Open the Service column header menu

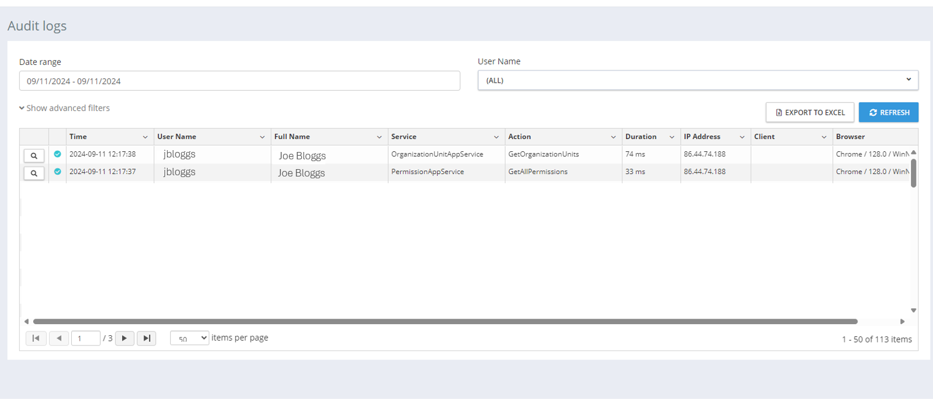[497, 137]
